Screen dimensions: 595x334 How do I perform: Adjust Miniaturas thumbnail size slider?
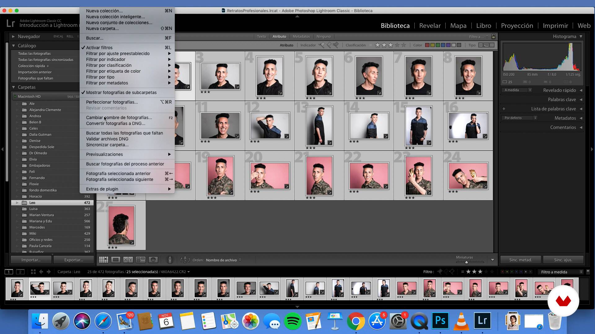click(466, 262)
